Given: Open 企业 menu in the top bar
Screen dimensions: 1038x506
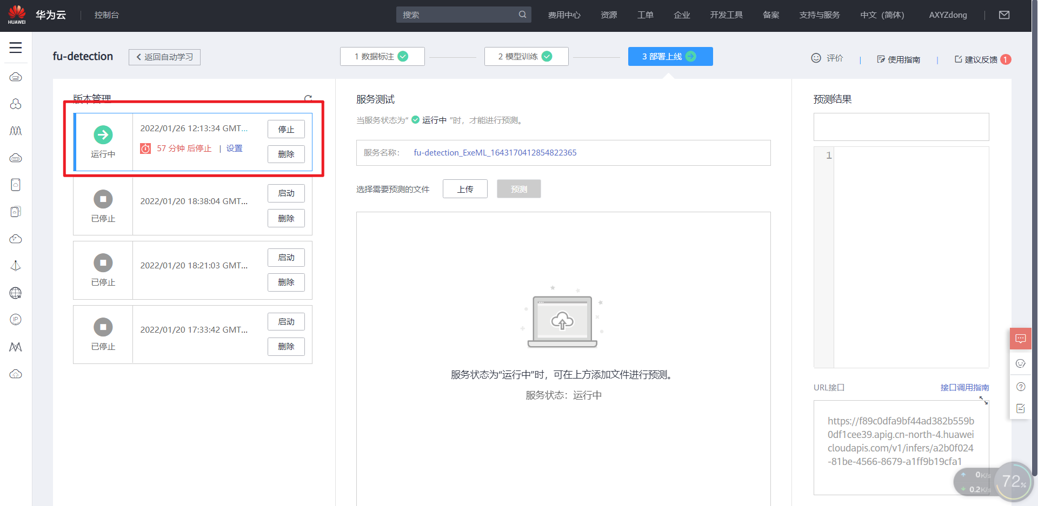Looking at the screenshot, I should (682, 15).
